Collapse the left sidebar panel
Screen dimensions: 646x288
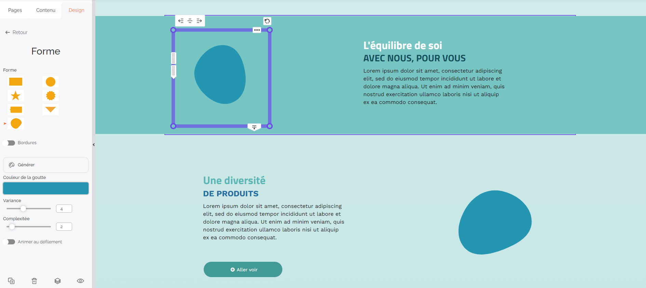click(x=94, y=145)
